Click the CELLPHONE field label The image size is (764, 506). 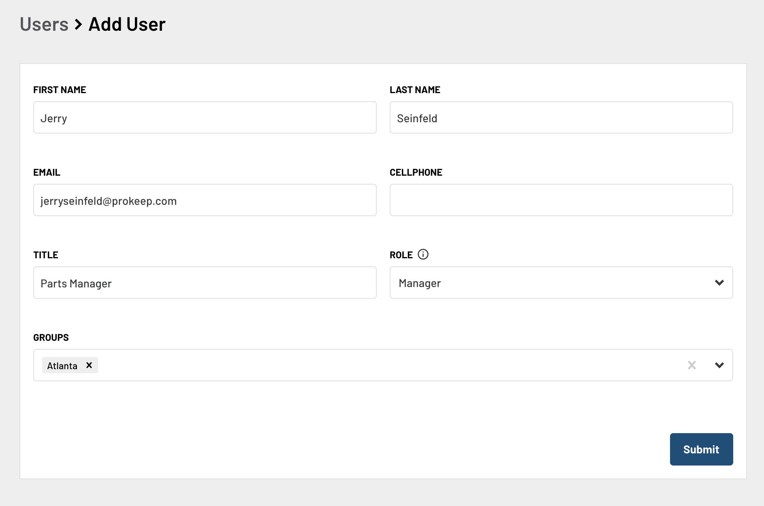click(416, 172)
